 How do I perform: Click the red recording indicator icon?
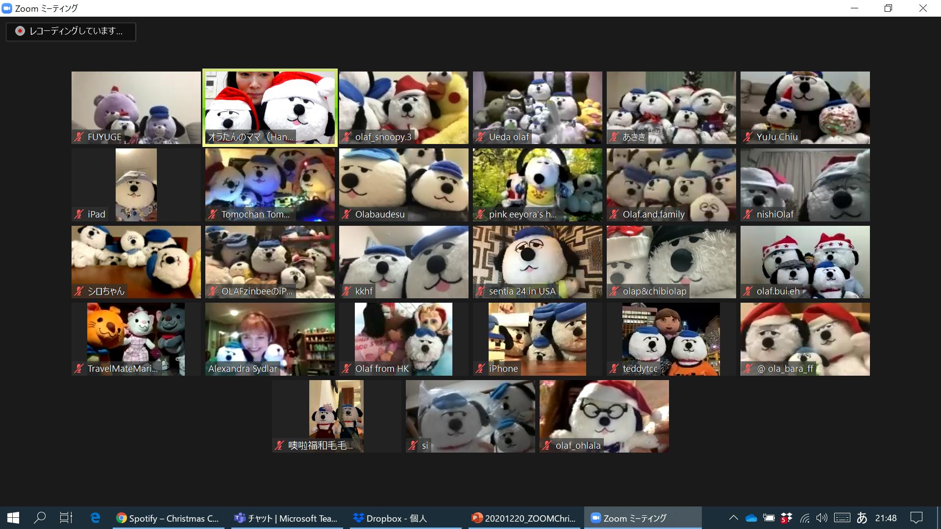[20, 31]
